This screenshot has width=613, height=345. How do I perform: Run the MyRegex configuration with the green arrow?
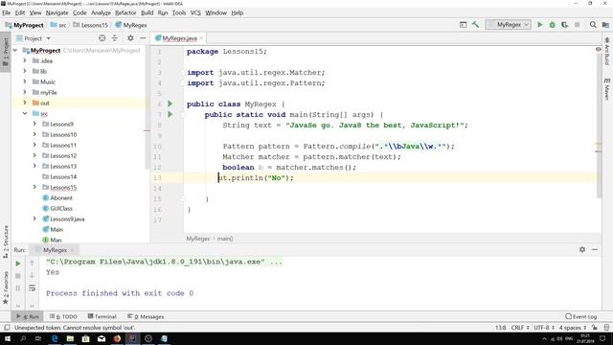click(x=540, y=25)
